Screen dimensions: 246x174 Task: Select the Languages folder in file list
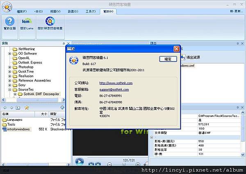tap(15, 120)
